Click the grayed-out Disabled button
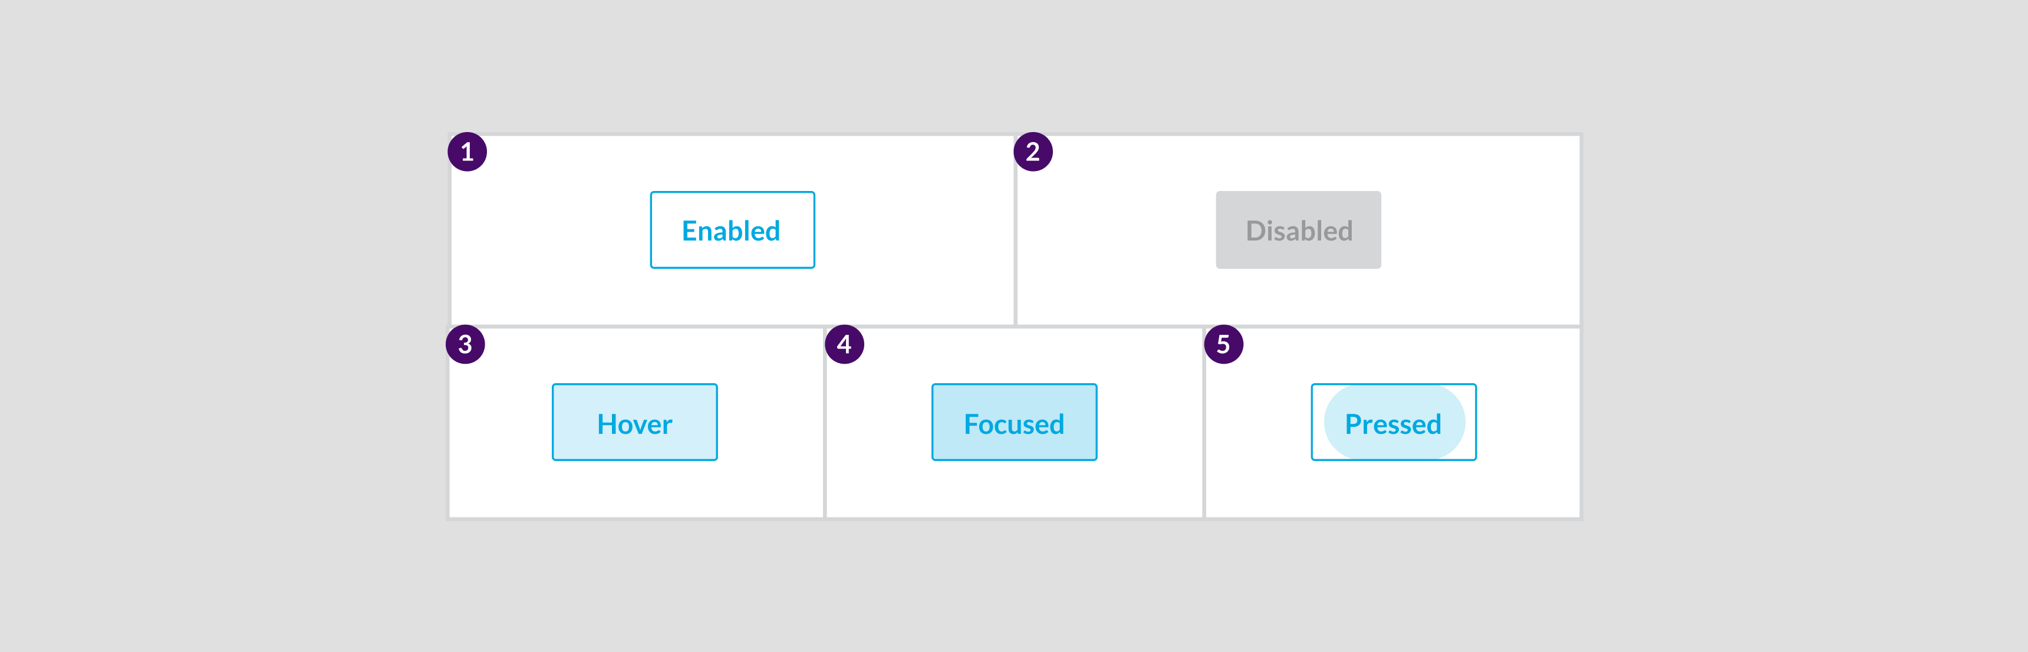Viewport: 2028px width, 652px height. tap(1298, 230)
